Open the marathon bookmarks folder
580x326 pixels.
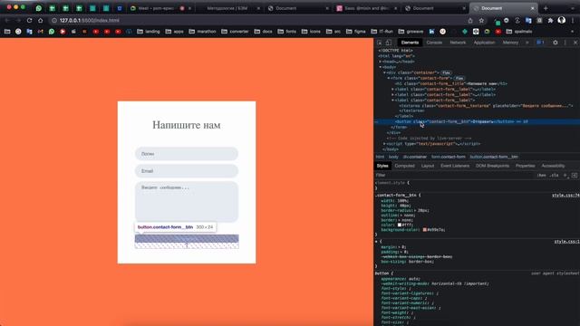point(202,32)
